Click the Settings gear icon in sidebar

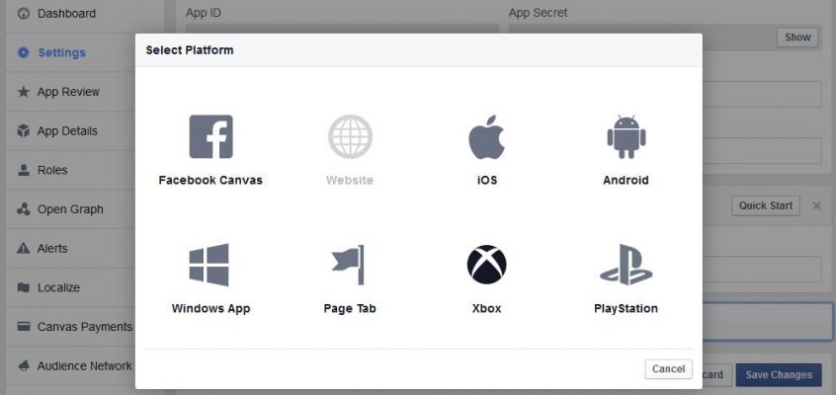(x=24, y=52)
